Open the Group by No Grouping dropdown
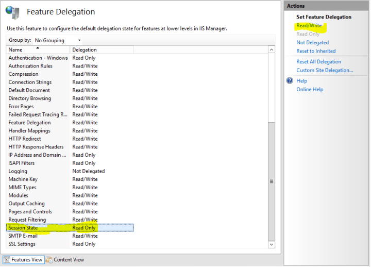This screenshot has width=371, height=267. click(58, 40)
